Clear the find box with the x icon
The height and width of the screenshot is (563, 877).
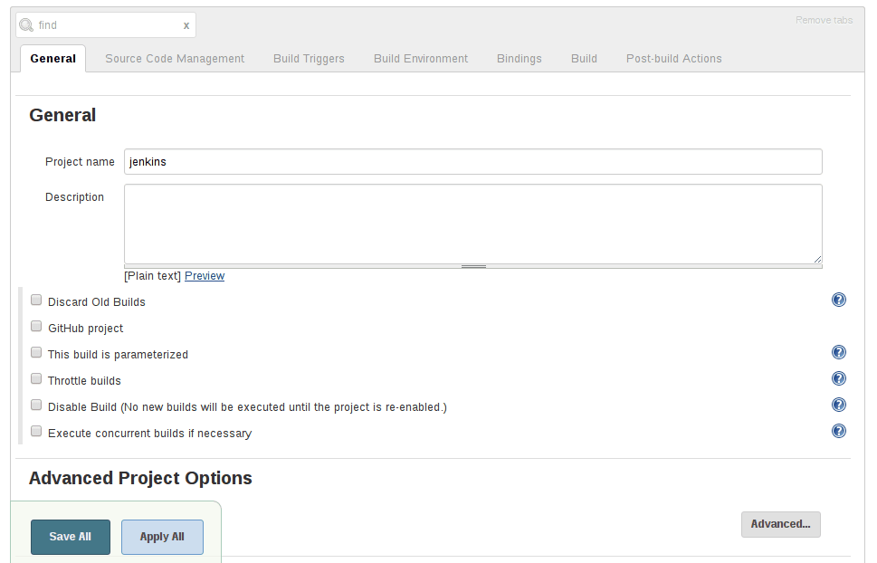(x=186, y=24)
